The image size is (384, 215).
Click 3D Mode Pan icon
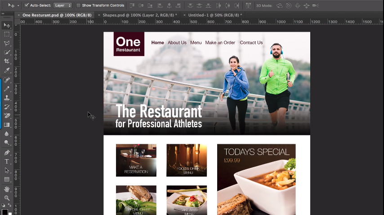pos(298,5)
